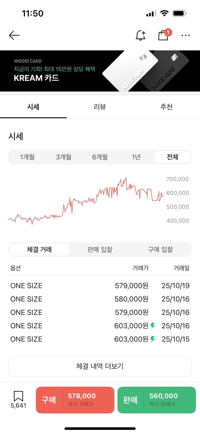Show the 판매 입찰 list
The height and width of the screenshot is (434, 200).
pos(100,249)
